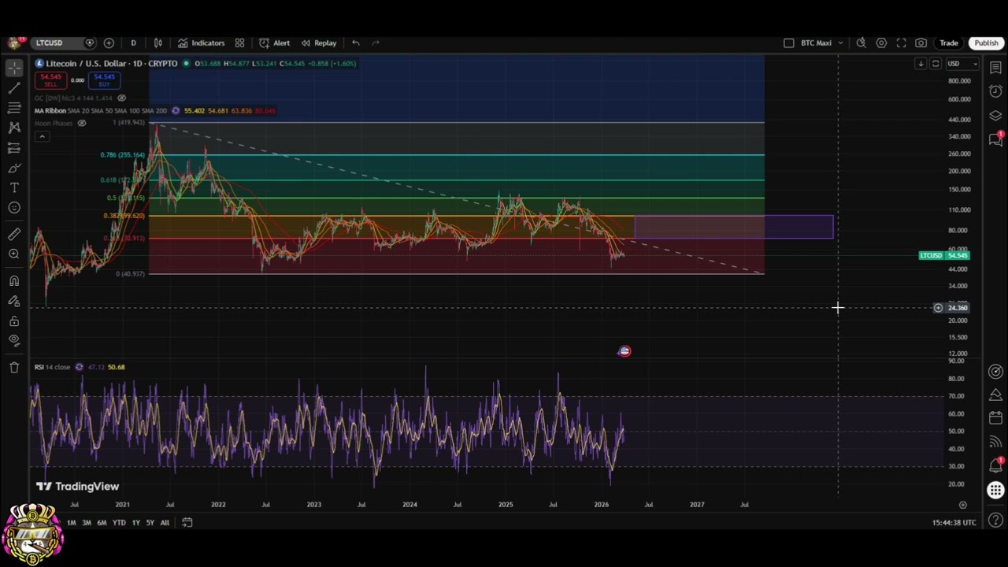Open chart settings hexagon icon

click(x=881, y=43)
